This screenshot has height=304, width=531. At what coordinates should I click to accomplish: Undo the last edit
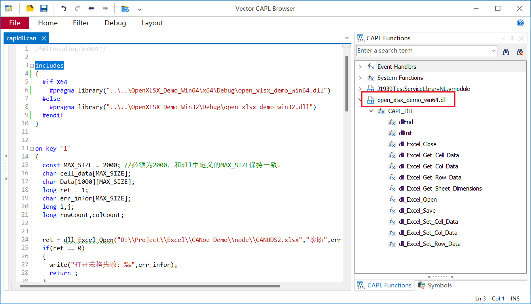coord(64,8)
